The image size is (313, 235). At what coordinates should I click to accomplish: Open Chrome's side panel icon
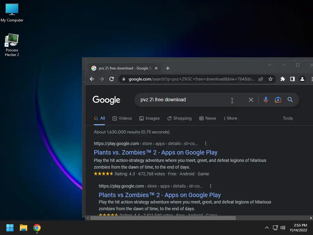293,79
